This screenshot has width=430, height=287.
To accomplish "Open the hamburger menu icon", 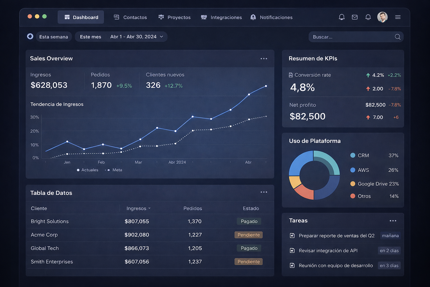I will pyautogui.click(x=398, y=17).
